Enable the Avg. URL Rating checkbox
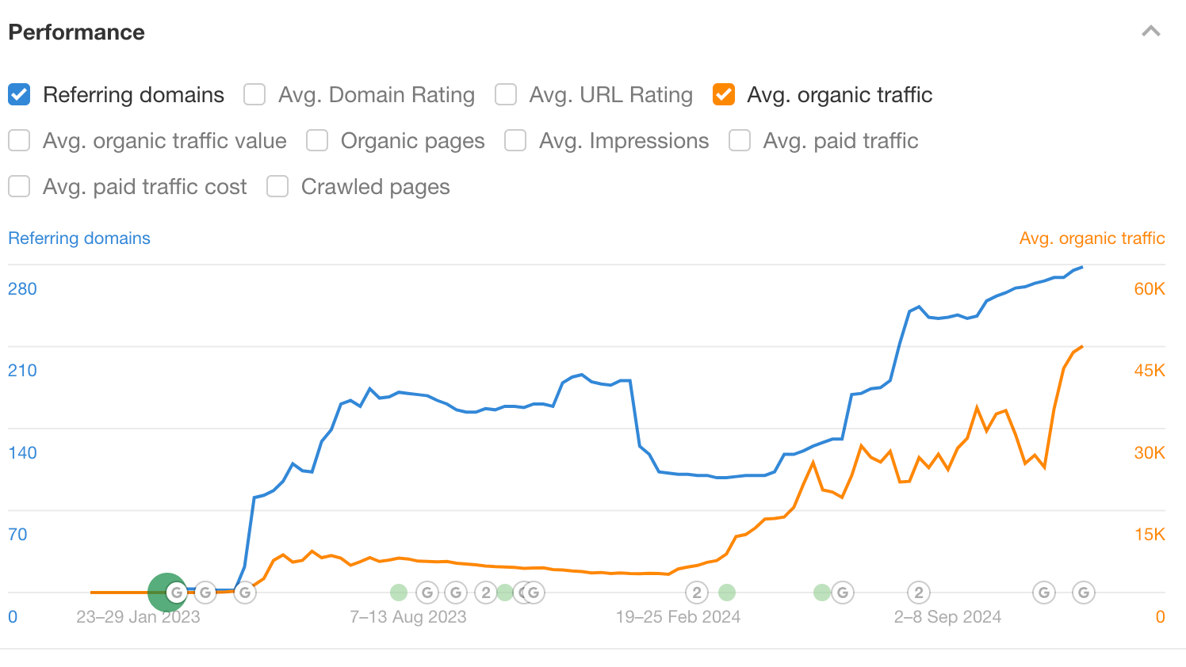Viewport: 1186px width, 667px height. (x=505, y=94)
